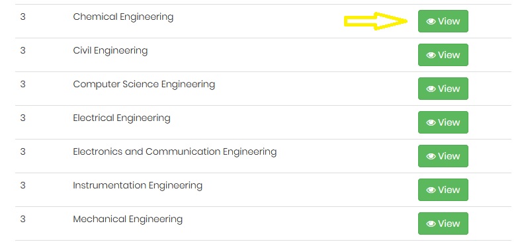View the Chemical Engineering syllabus
This screenshot has width=520, height=242.
coord(443,21)
